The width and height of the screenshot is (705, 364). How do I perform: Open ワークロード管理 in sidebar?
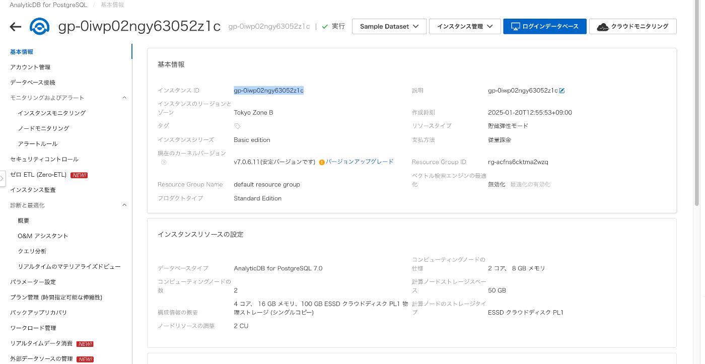[33, 328]
